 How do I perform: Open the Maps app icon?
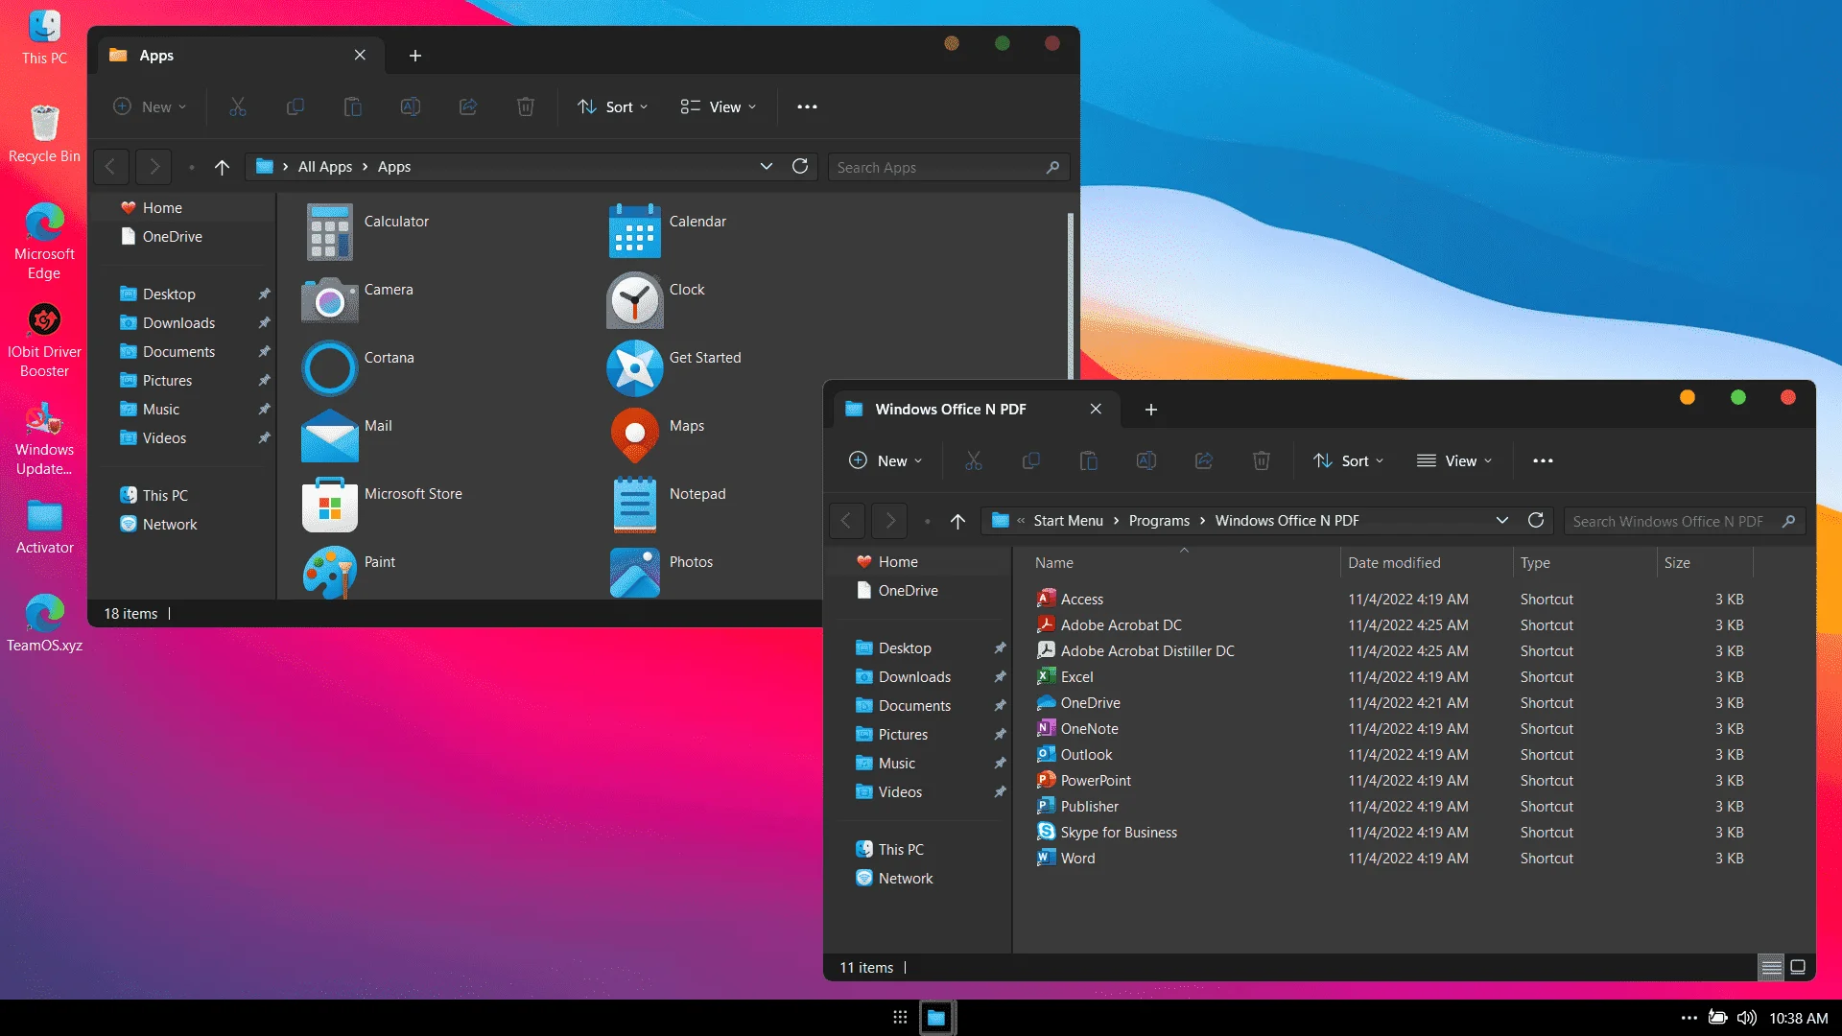click(634, 436)
